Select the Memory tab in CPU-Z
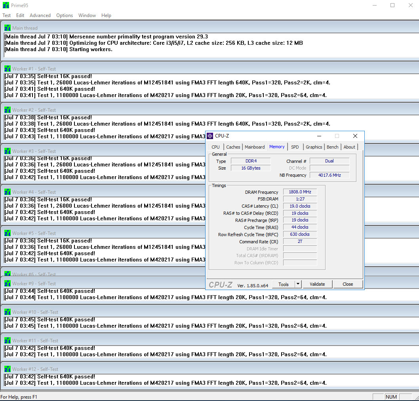 point(277,147)
